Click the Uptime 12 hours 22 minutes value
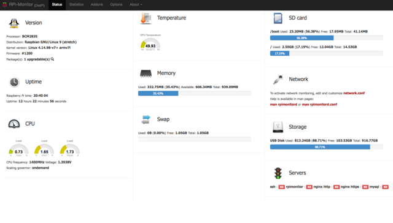Screen dimensions: 393x223 pyautogui.click(x=42, y=101)
